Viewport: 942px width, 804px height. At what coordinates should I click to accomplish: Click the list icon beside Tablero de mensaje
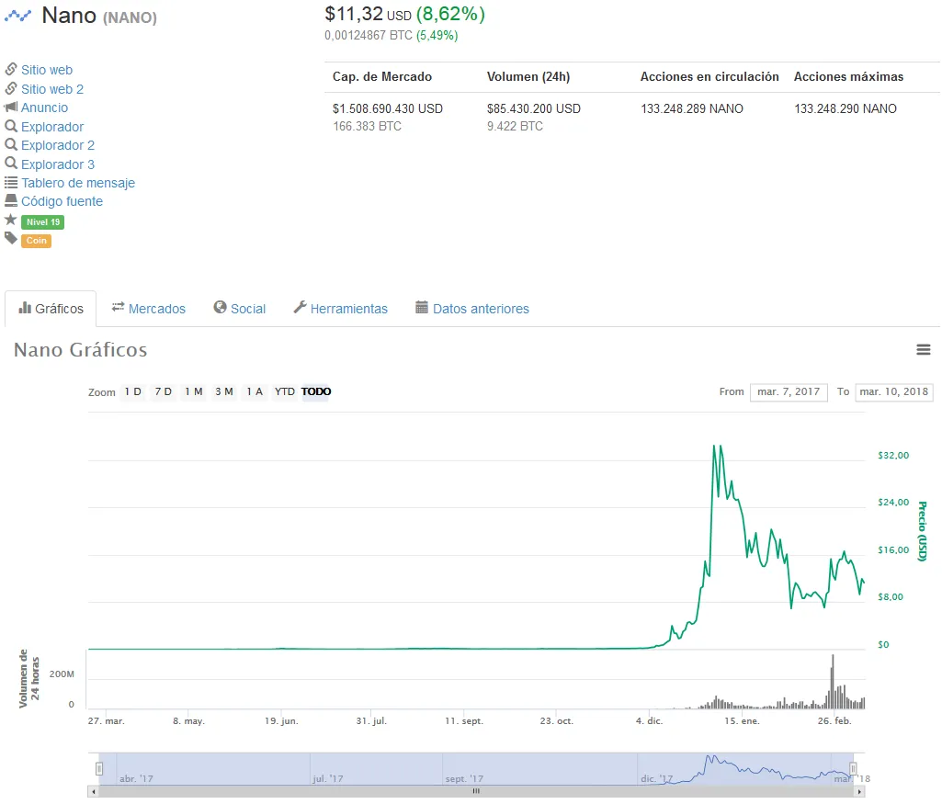click(11, 183)
